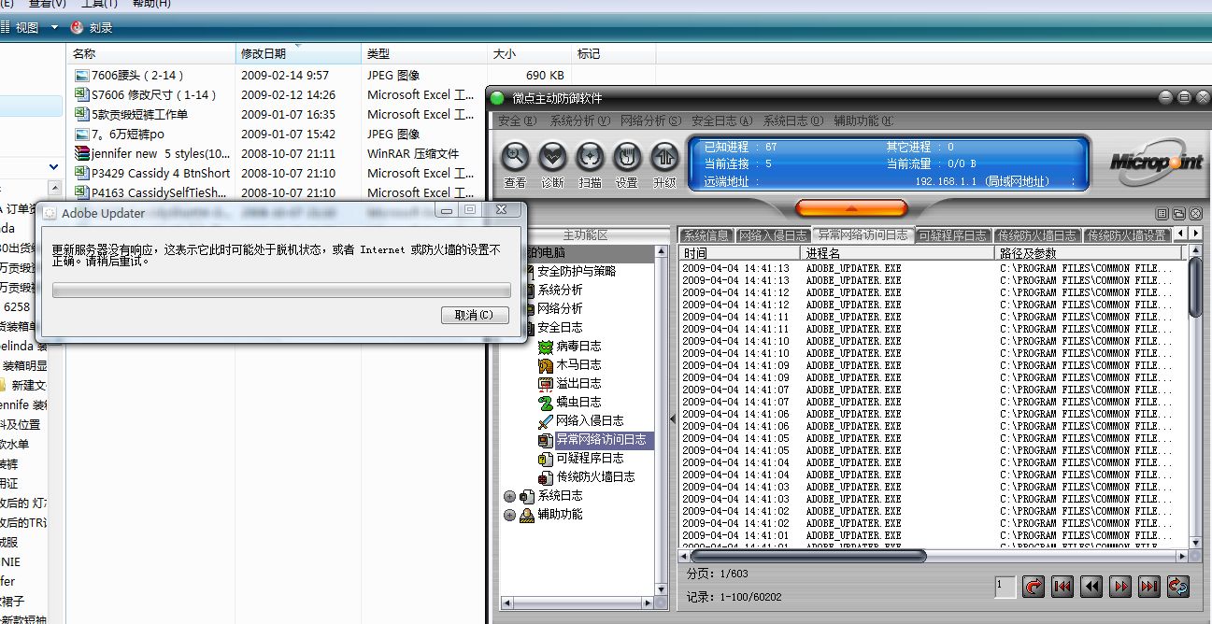The width and height of the screenshot is (1212, 624).
Task: Start the 扫描 scan tool
Action: (590, 157)
